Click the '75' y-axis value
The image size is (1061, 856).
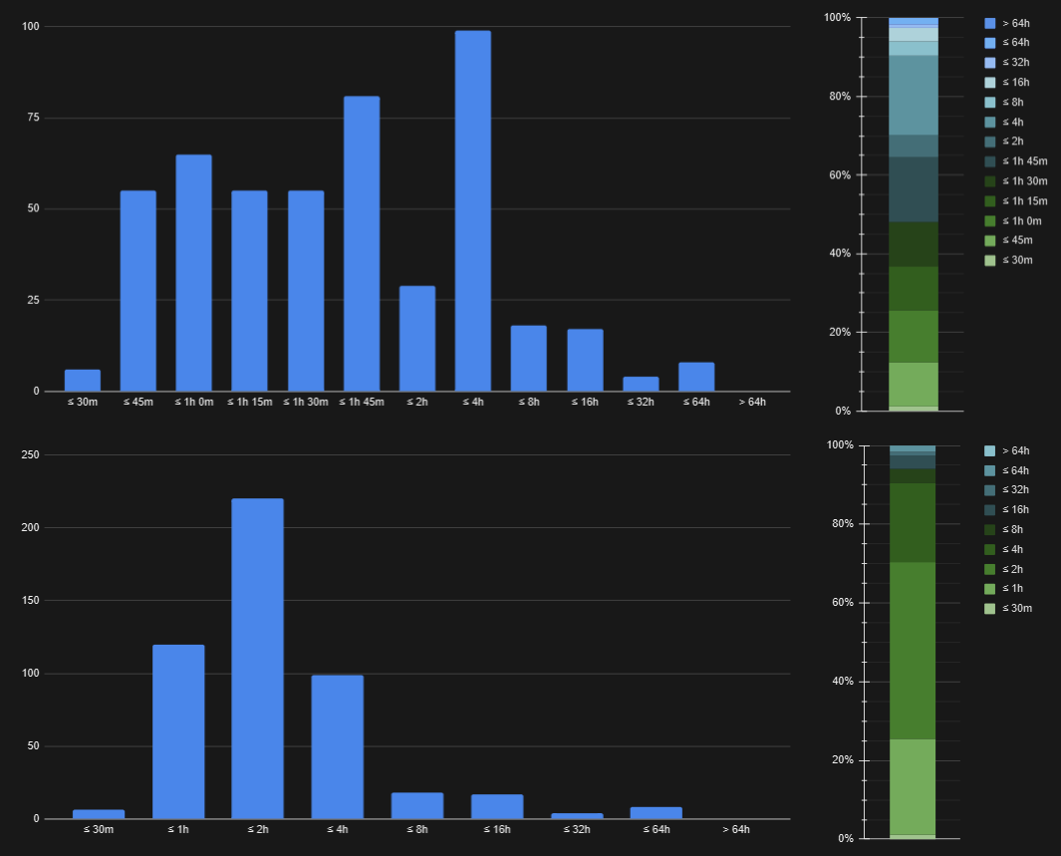pyautogui.click(x=33, y=118)
